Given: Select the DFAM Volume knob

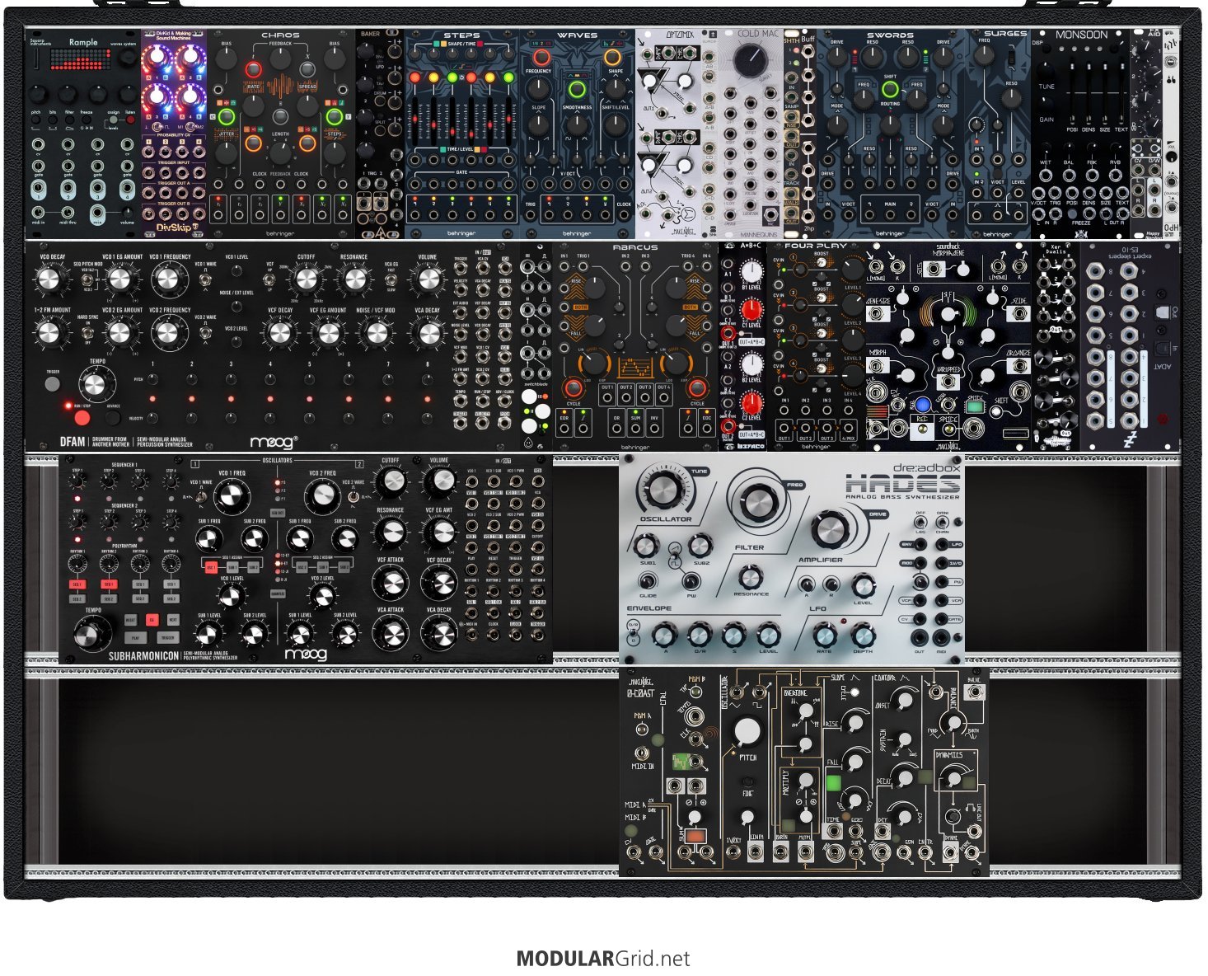Looking at the screenshot, I should coord(428,280).
